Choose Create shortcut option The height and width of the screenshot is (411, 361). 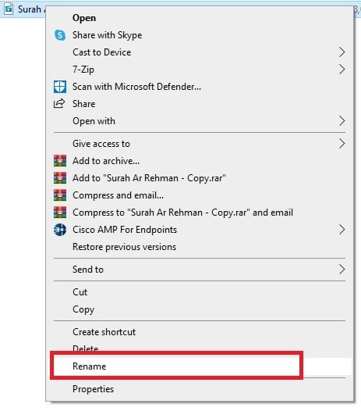(199, 332)
